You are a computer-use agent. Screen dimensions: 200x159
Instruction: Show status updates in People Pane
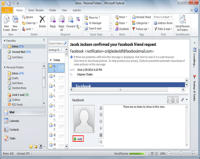101,142
